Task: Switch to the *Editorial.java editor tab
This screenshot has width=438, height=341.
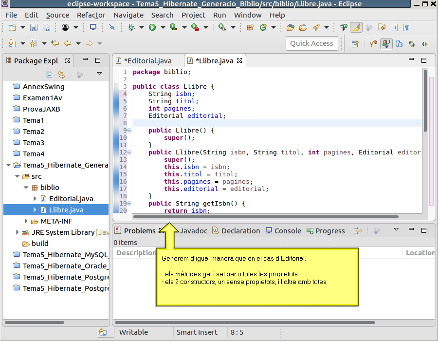Action: tap(147, 61)
